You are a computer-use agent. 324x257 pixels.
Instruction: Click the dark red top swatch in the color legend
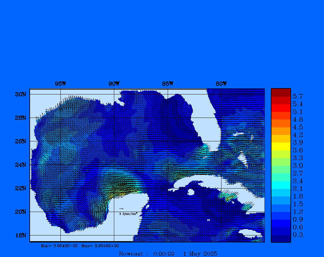click(x=281, y=92)
